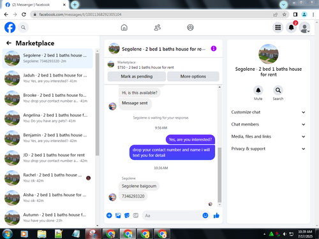This screenshot has width=319, height=239.
Task: Bookmark this page with the star
Action: click(x=285, y=15)
